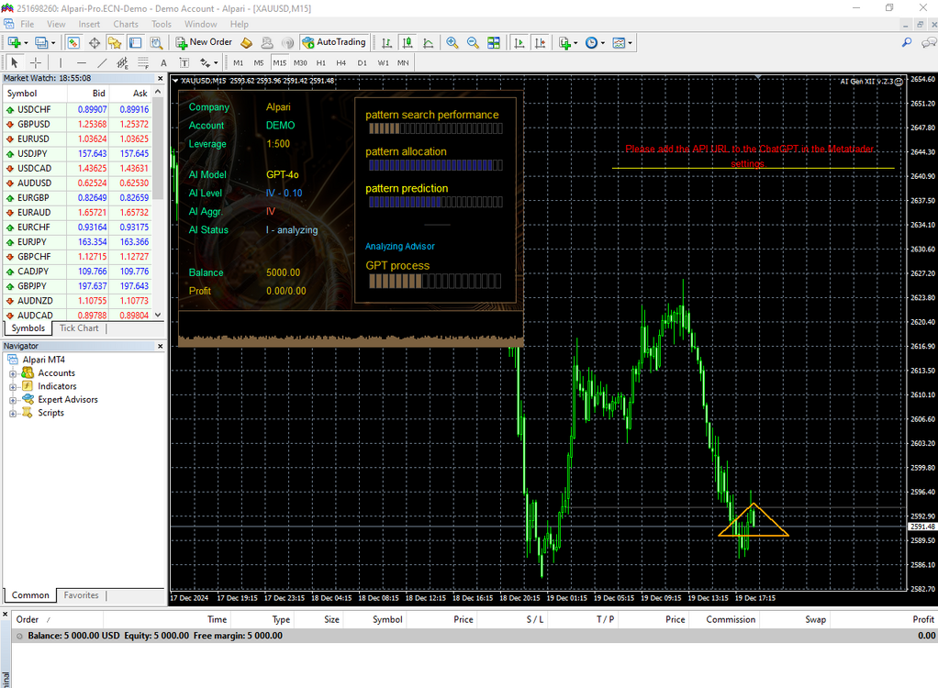Viewport: 938px width, 688px height.
Task: Expand the Expert Advisors tree node
Action: point(13,400)
